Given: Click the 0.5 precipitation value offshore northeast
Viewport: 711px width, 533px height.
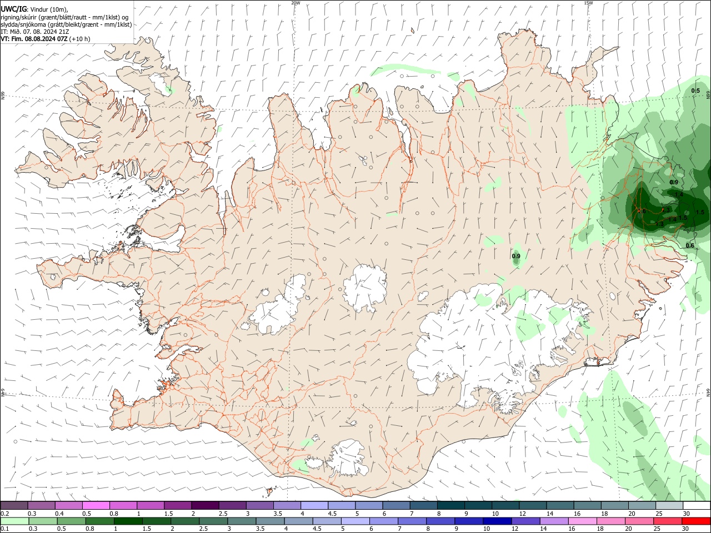Looking at the screenshot, I should tap(695, 90).
